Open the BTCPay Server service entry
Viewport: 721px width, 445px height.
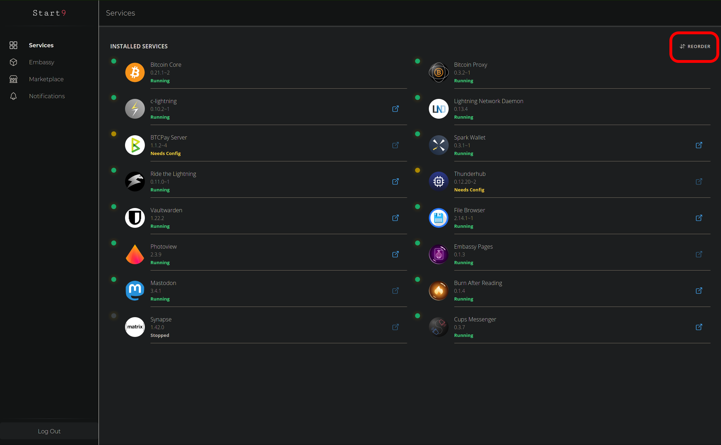coord(169,138)
